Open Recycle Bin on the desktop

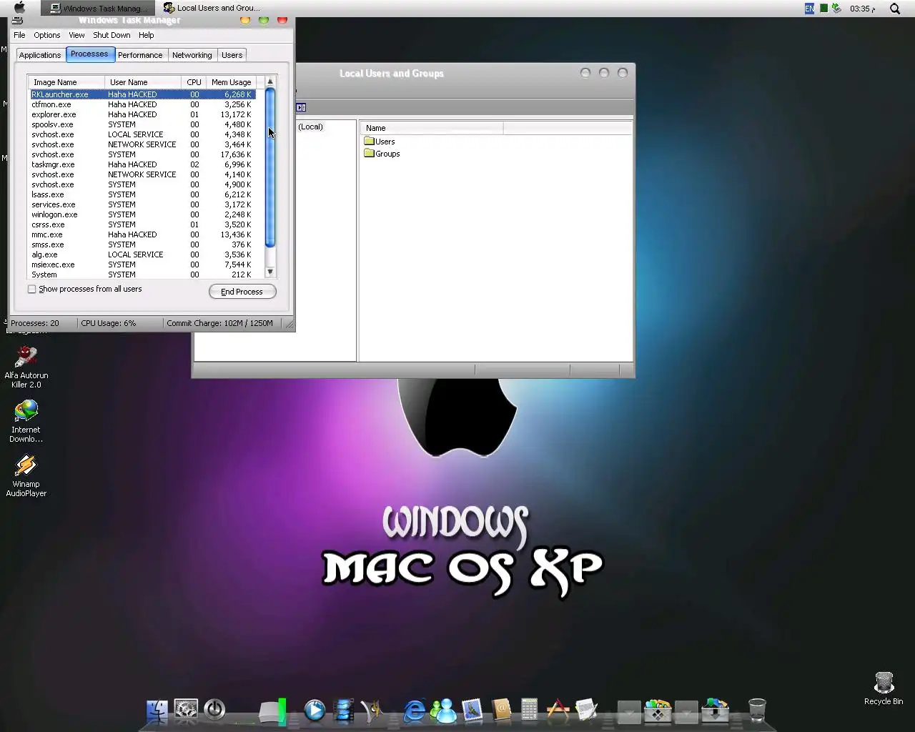tap(884, 688)
